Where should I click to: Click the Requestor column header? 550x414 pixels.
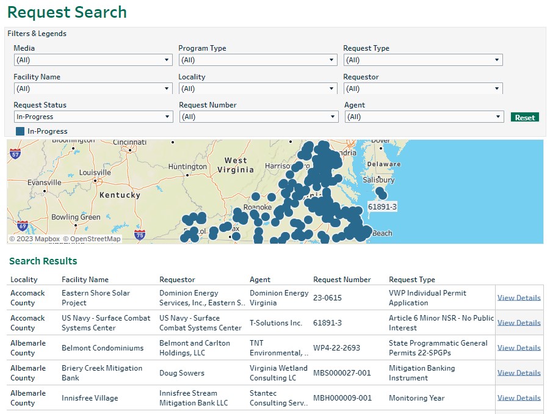click(x=177, y=280)
